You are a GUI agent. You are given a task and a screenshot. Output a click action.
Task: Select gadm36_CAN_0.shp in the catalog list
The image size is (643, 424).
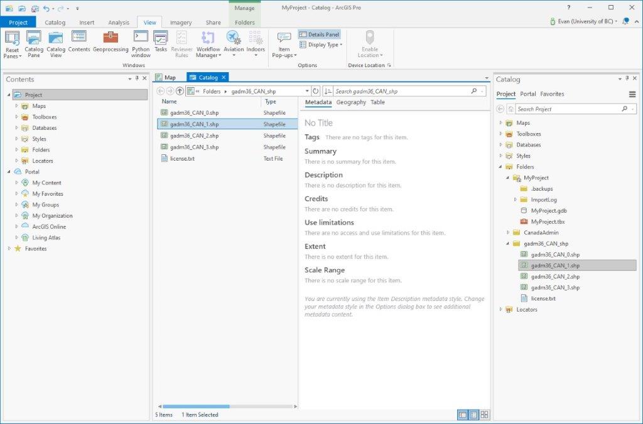[x=227, y=113]
